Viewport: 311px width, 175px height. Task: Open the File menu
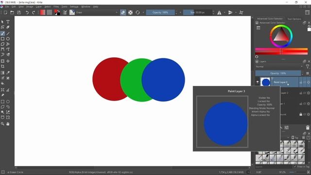click(x=7, y=6)
